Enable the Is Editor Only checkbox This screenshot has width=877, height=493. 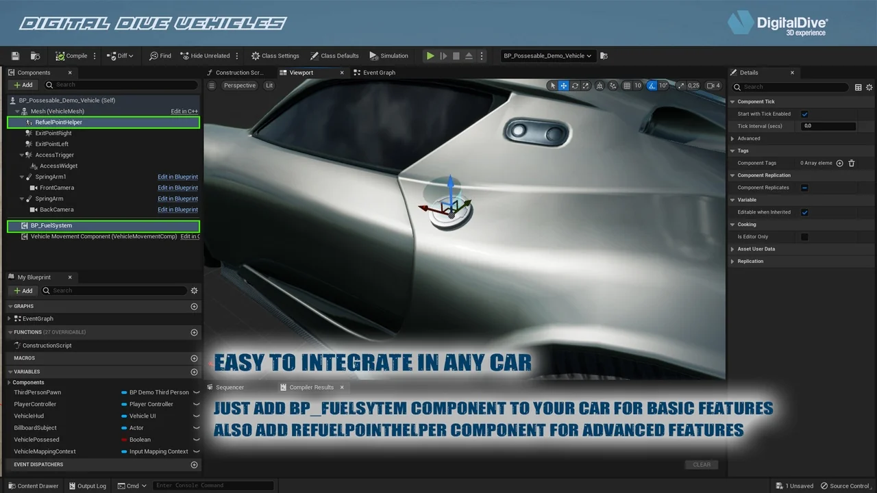pos(804,236)
